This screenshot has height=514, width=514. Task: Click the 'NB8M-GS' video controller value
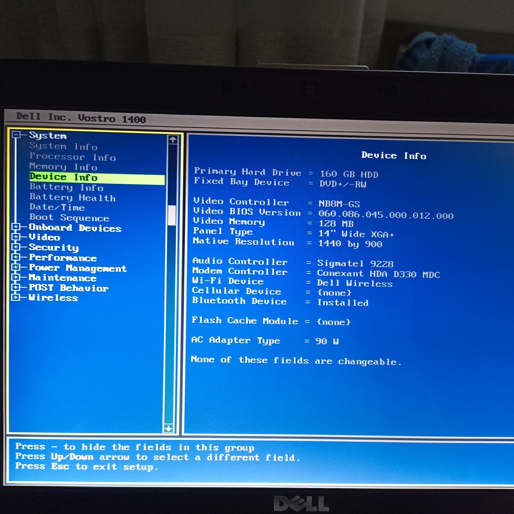coord(339,204)
